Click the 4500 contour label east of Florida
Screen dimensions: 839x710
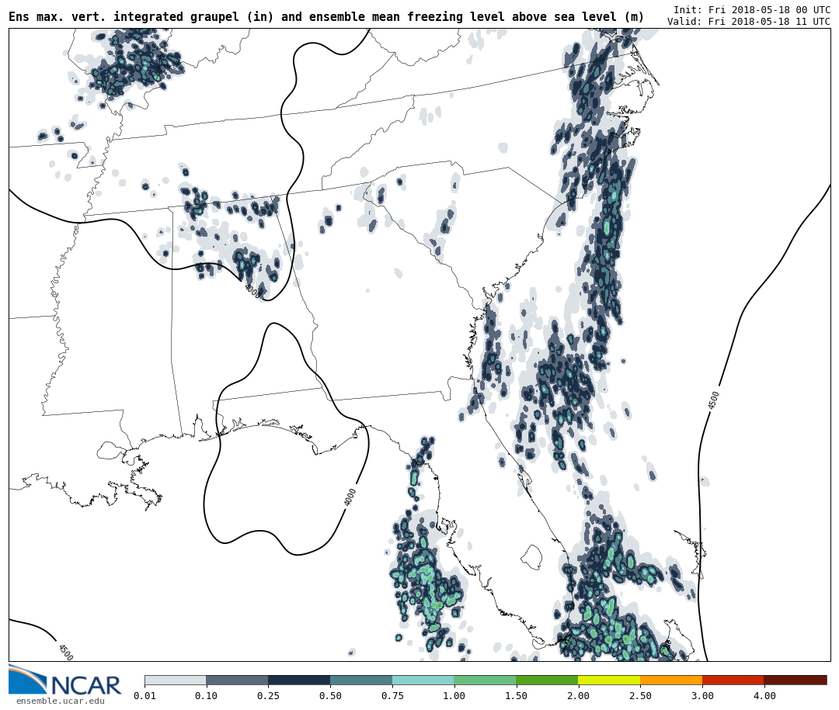(x=713, y=400)
